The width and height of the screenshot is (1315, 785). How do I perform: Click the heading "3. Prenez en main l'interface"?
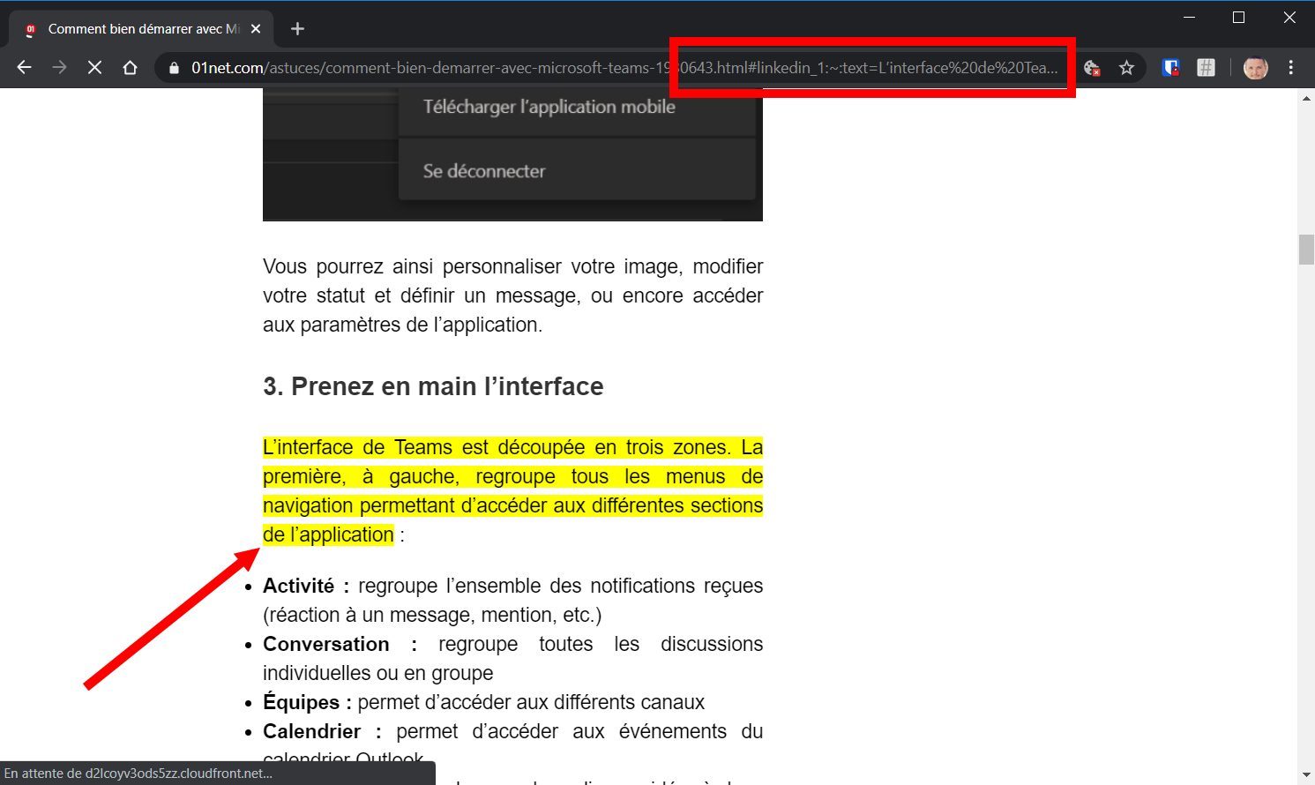point(433,386)
